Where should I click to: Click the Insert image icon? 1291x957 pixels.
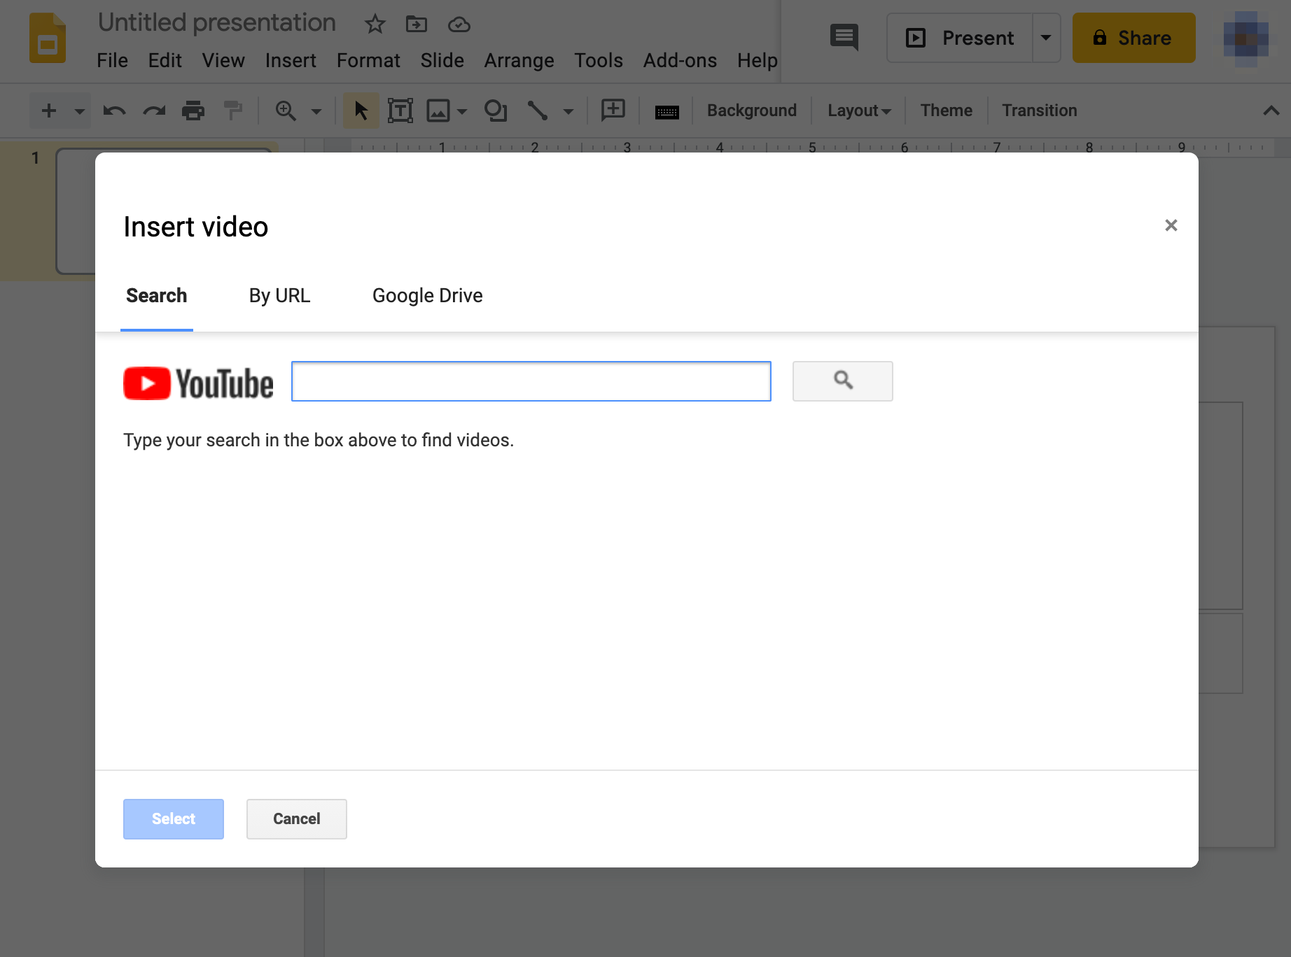click(438, 111)
